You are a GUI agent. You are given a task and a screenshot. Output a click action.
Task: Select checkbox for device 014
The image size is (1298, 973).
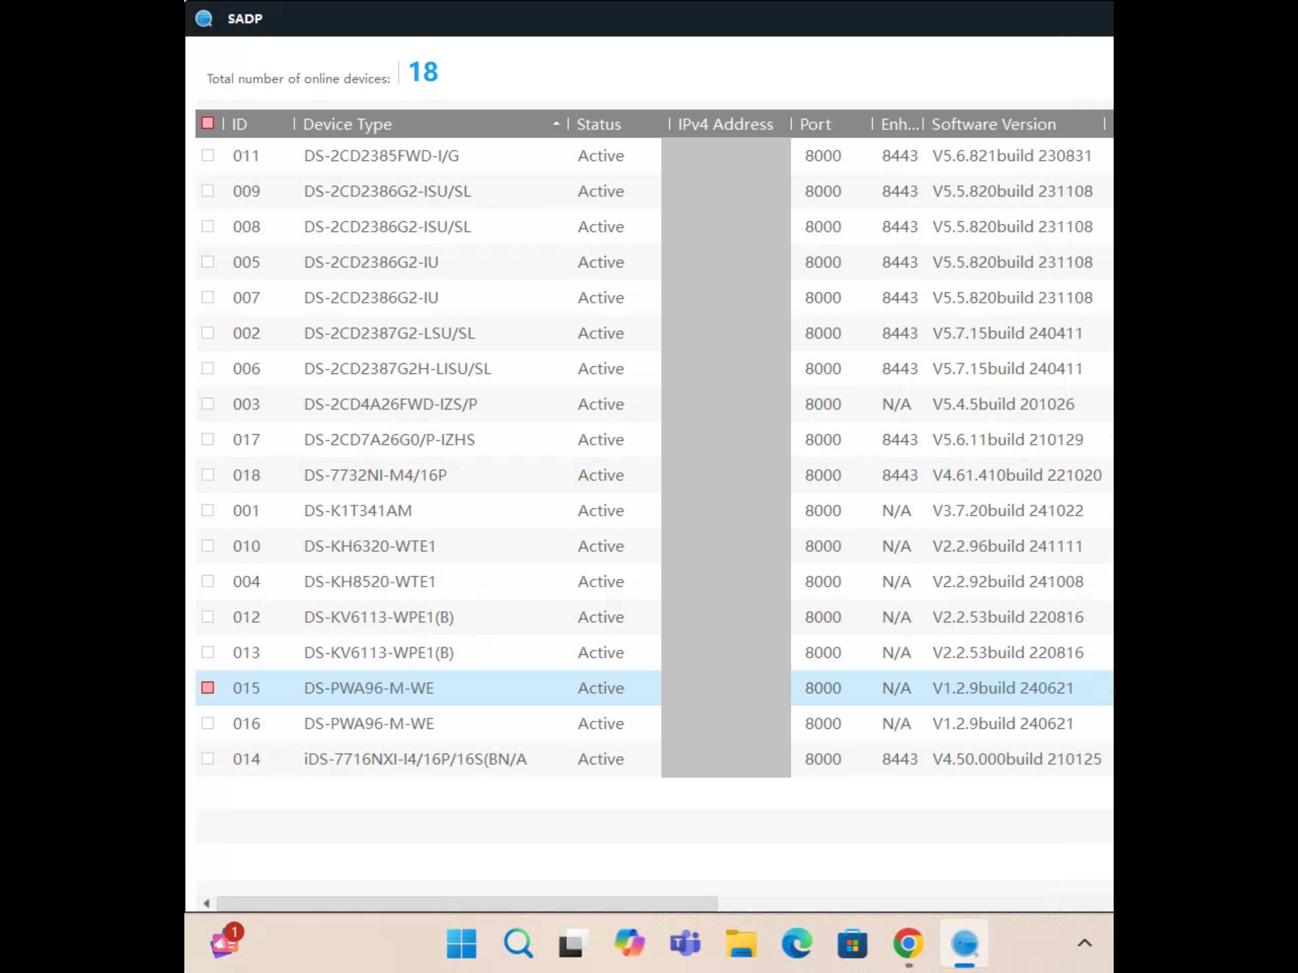pyautogui.click(x=208, y=759)
